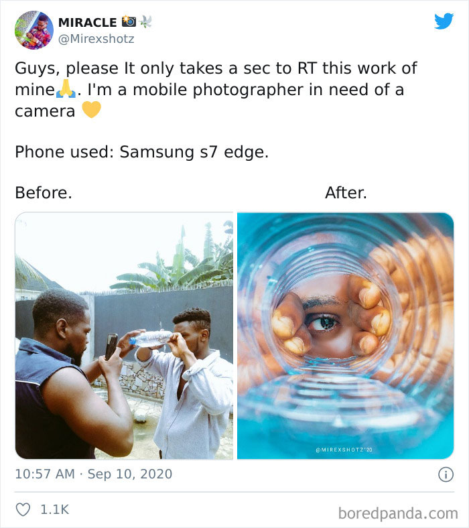Open the After photo of the eye
Screen dimensions: 469x528
(345, 336)
